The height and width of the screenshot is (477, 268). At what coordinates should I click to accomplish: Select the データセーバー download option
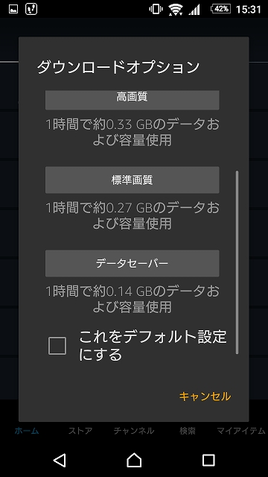click(x=133, y=263)
